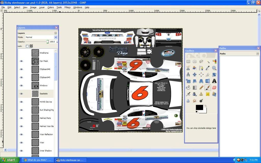The width and height of the screenshot is (261, 163).
Task: Hide the Car Mask layer
Action: click(21, 61)
